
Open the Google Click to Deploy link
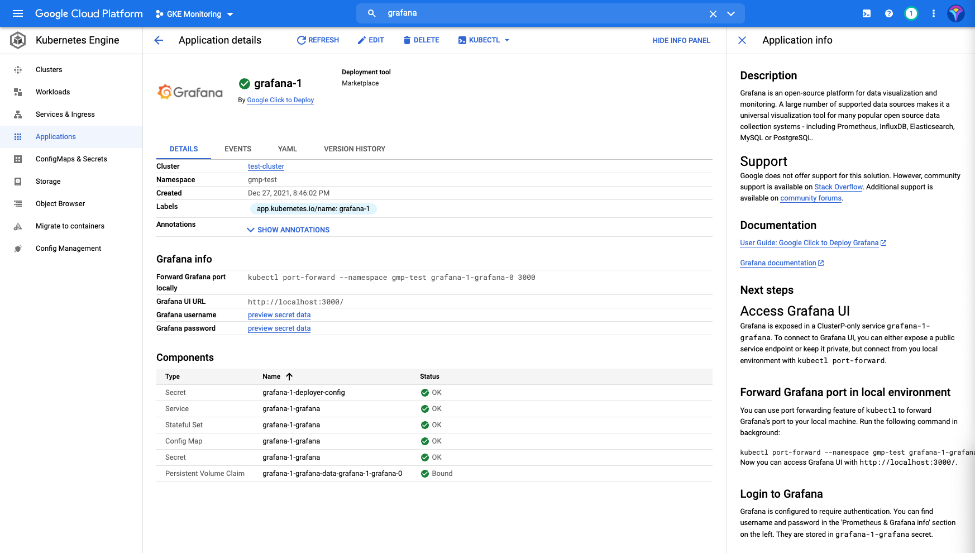[280, 100]
